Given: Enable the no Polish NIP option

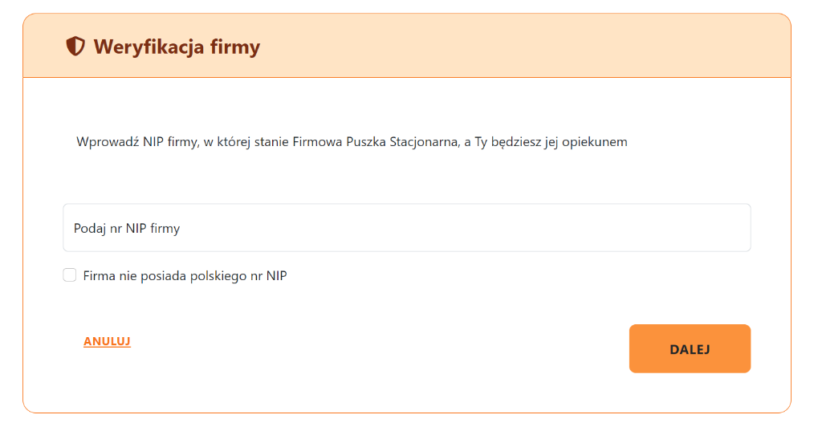Looking at the screenshot, I should (x=70, y=275).
